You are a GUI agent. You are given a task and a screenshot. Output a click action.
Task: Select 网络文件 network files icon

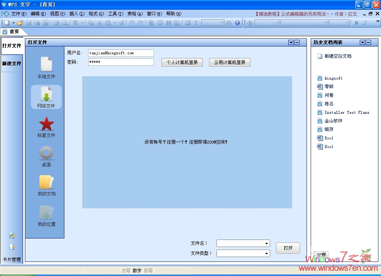(46, 97)
